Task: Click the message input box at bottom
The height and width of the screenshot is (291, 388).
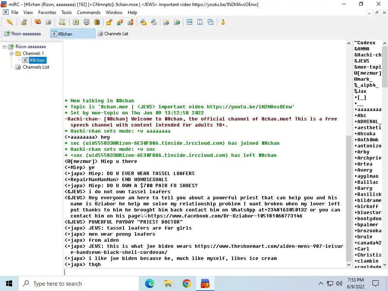Action: (204, 272)
